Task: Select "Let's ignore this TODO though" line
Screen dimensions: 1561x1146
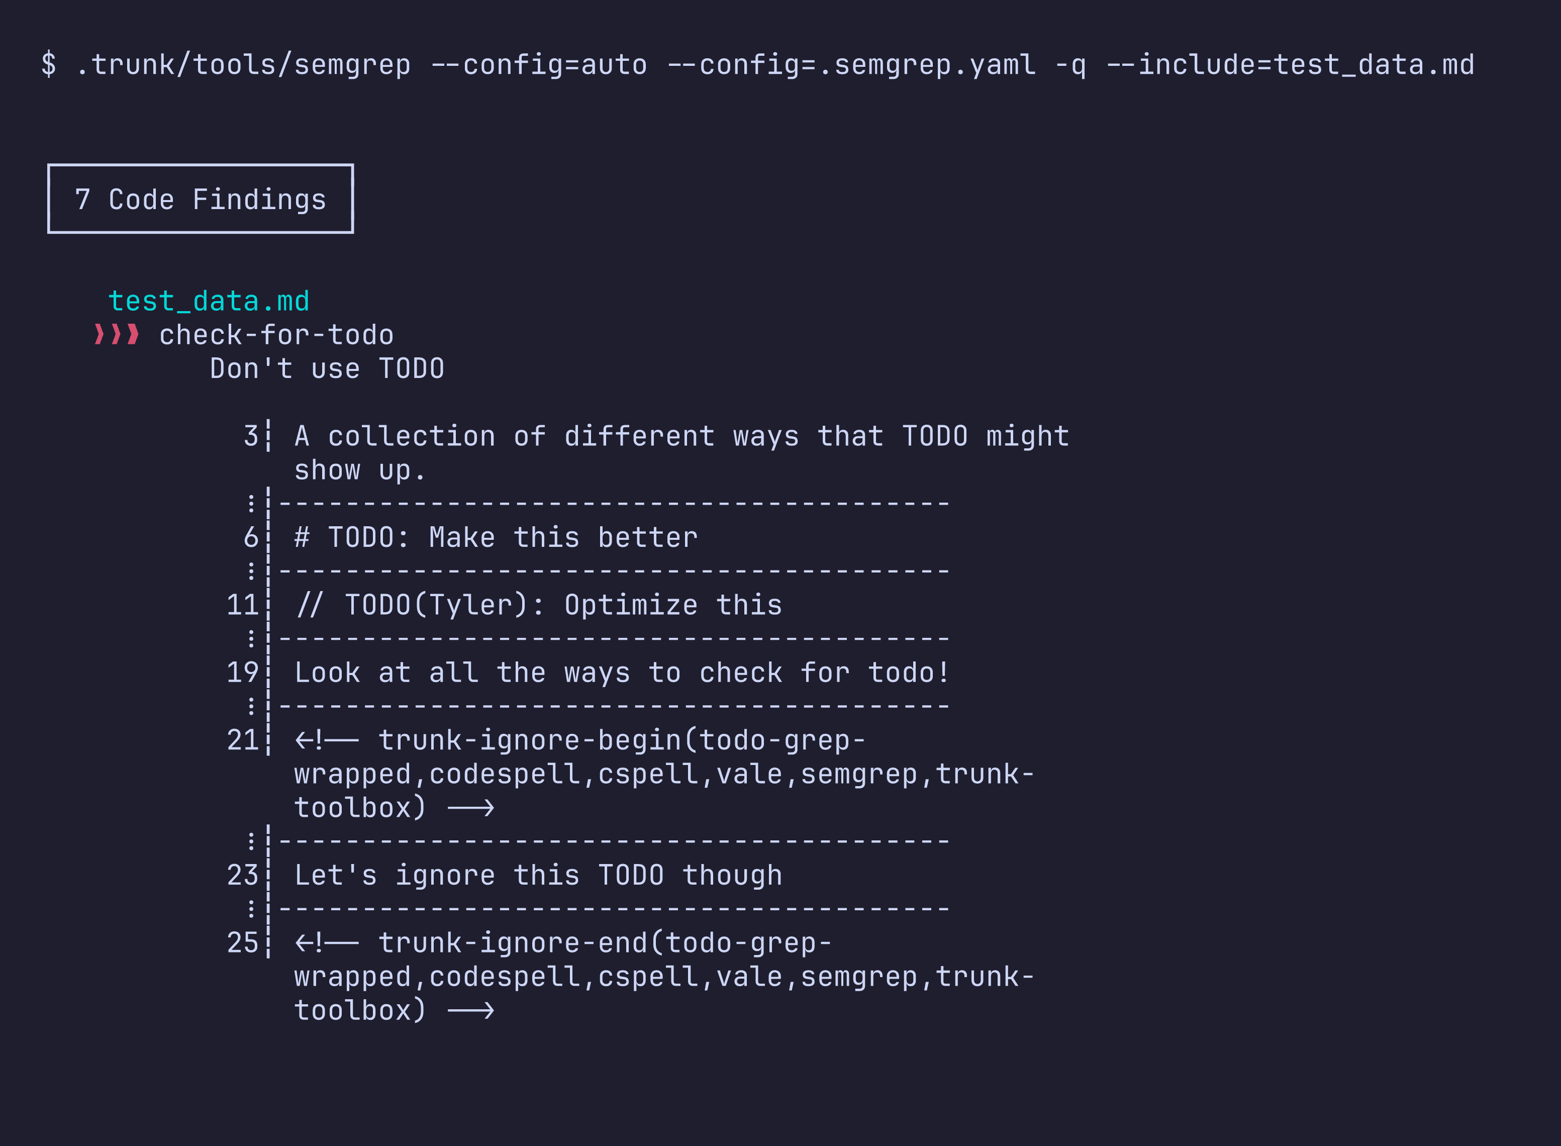Action: [538, 876]
